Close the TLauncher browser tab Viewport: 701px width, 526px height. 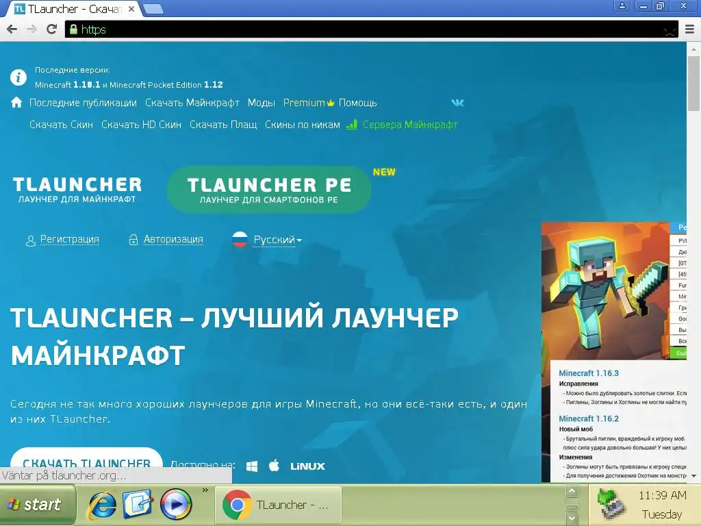click(x=131, y=9)
